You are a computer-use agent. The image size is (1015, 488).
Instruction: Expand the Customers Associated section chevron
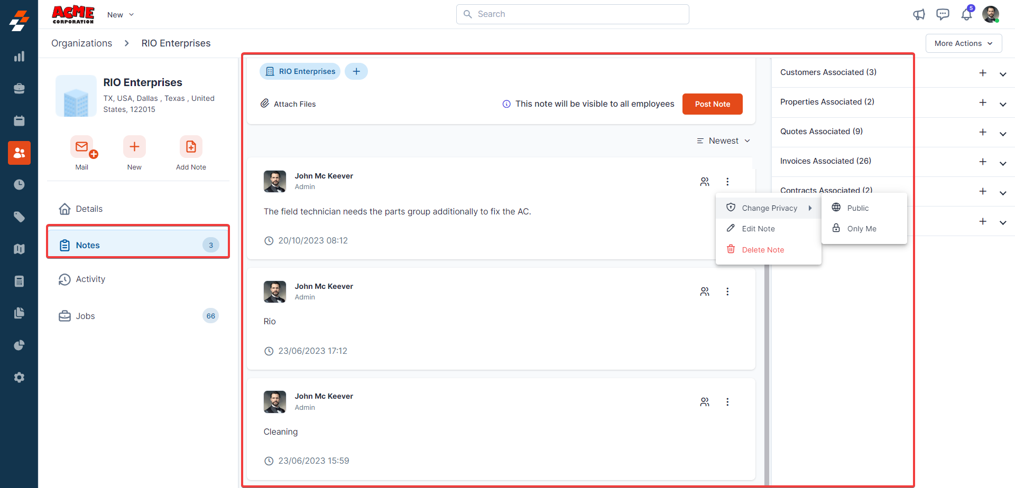1003,74
